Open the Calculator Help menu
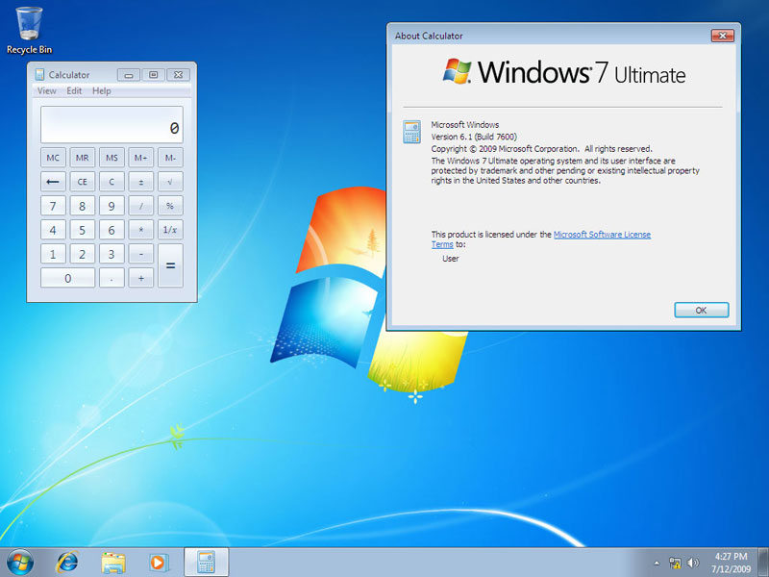This screenshot has width=769, height=577. (x=101, y=91)
